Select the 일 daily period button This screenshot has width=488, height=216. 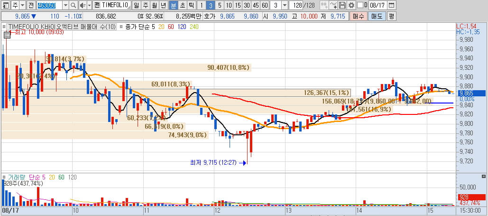pos(136,5)
